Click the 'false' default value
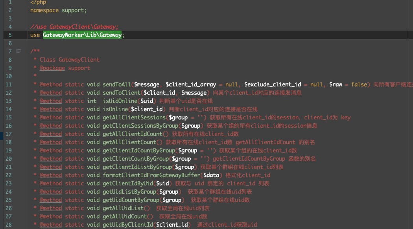Screen dimensions: 413x229 tap(359, 84)
